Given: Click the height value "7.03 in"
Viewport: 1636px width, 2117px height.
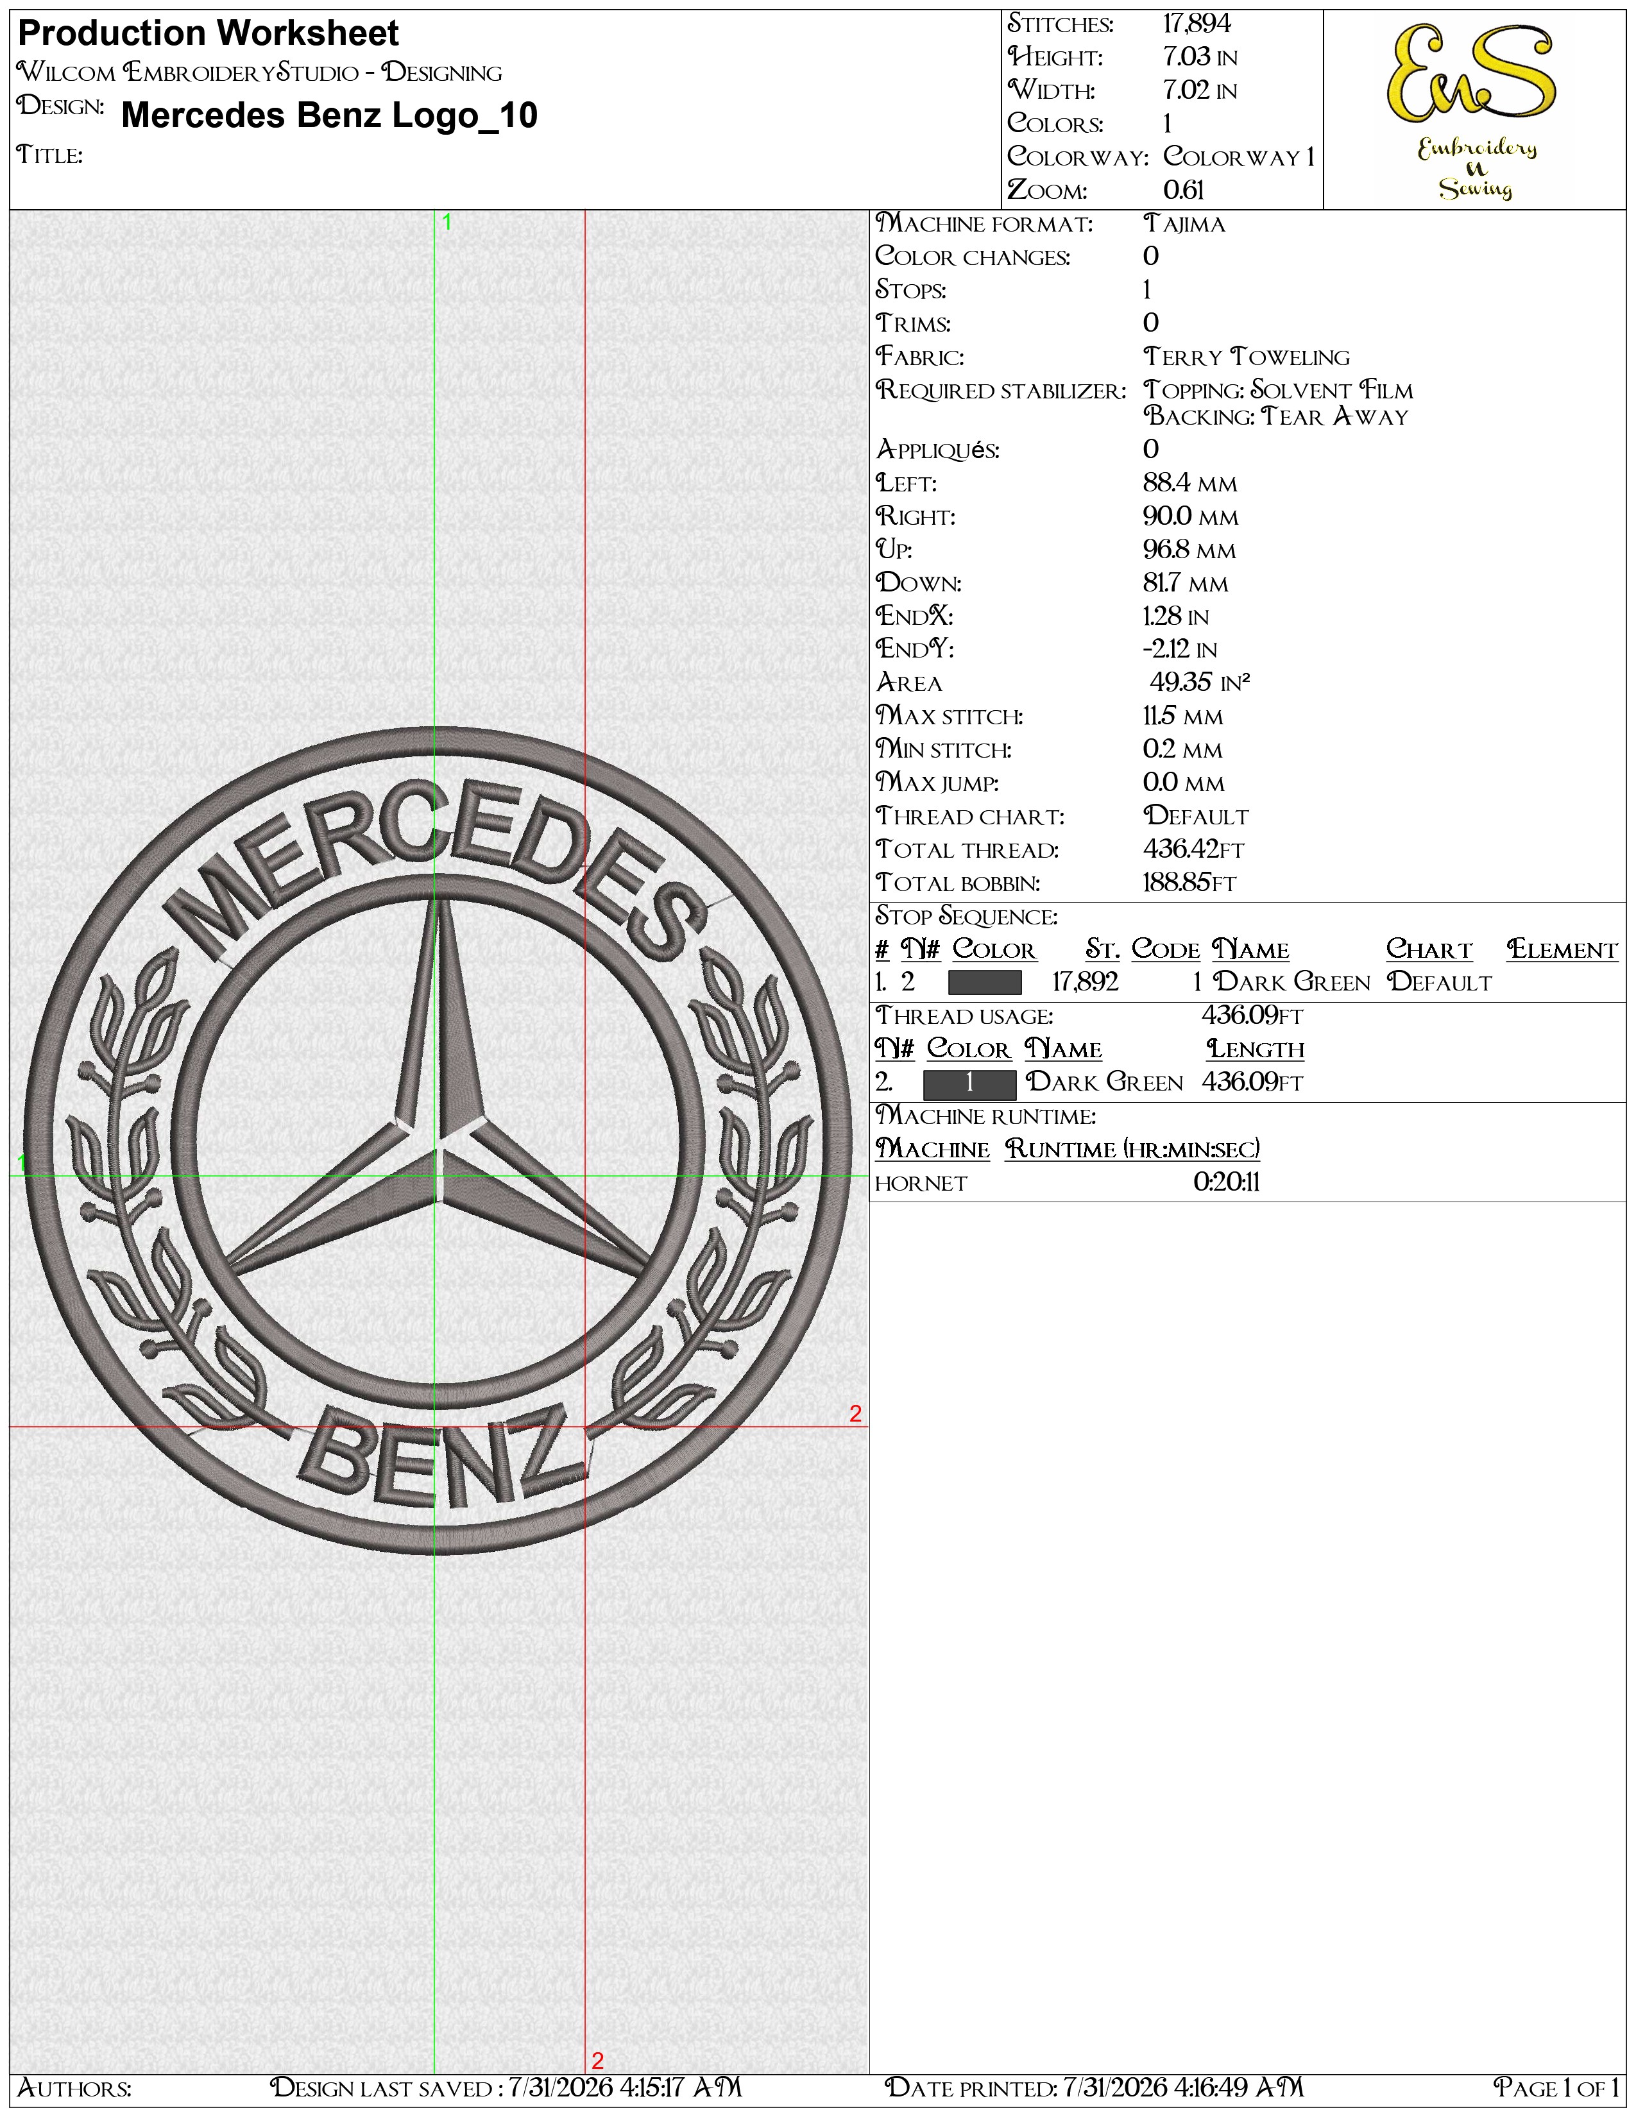Looking at the screenshot, I should 1200,57.
